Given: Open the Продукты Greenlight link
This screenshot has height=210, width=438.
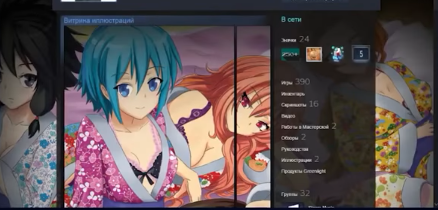Looking at the screenshot, I should click(x=304, y=171).
